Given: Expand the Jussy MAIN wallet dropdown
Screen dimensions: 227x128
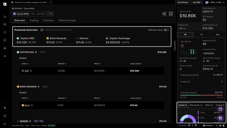Looking at the screenshot, I should (x=51, y=14).
